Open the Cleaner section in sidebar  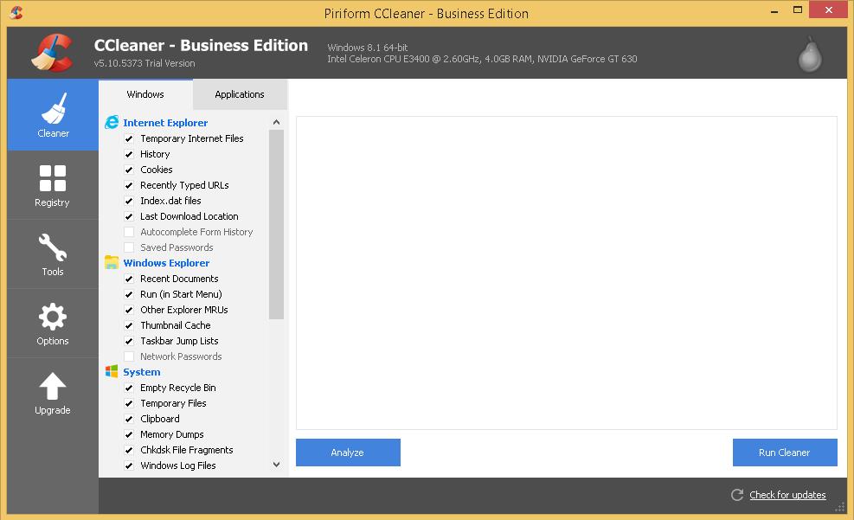(53, 114)
